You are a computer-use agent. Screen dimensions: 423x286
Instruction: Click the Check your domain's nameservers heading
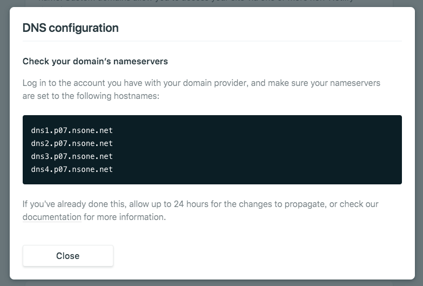pyautogui.click(x=95, y=61)
